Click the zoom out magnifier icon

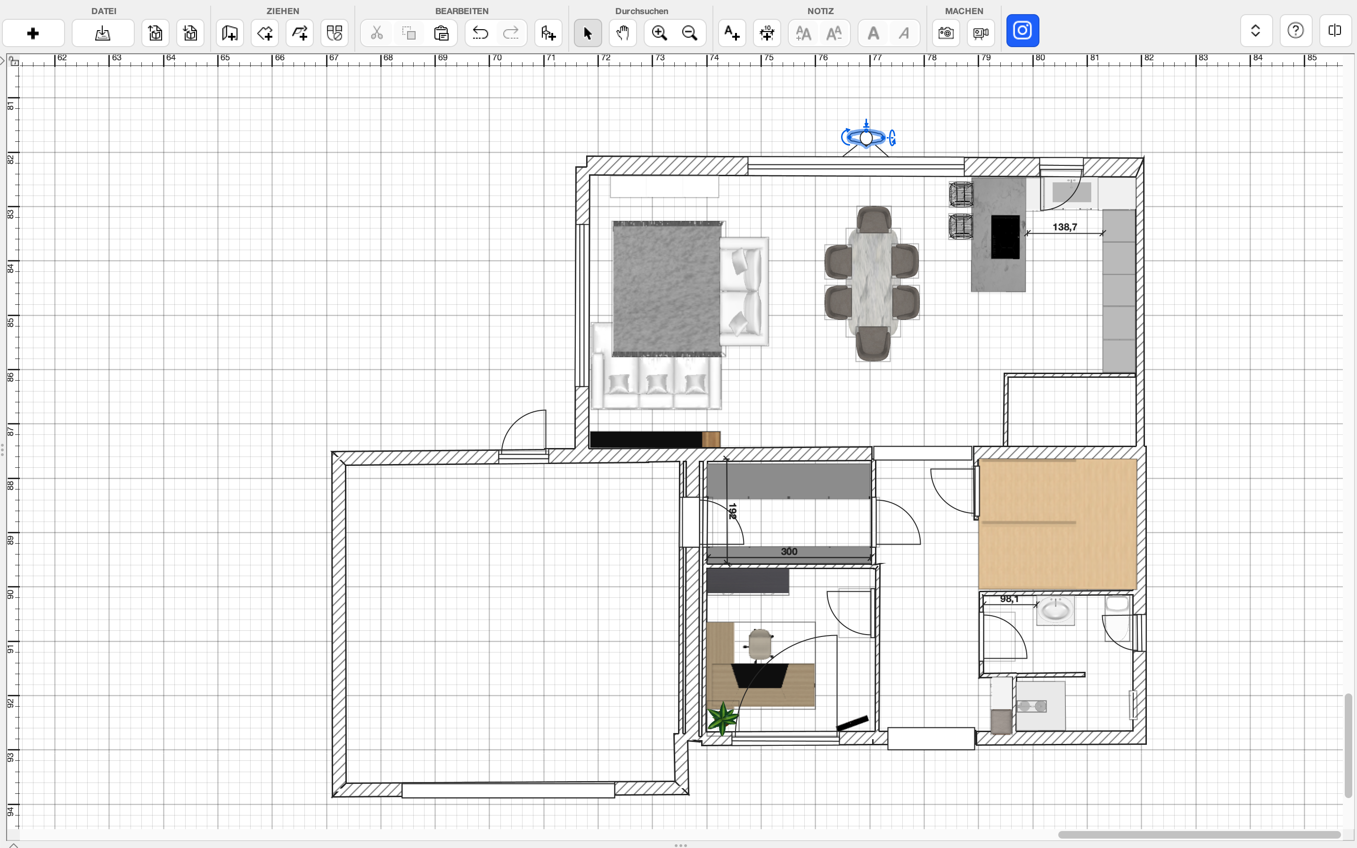[690, 33]
